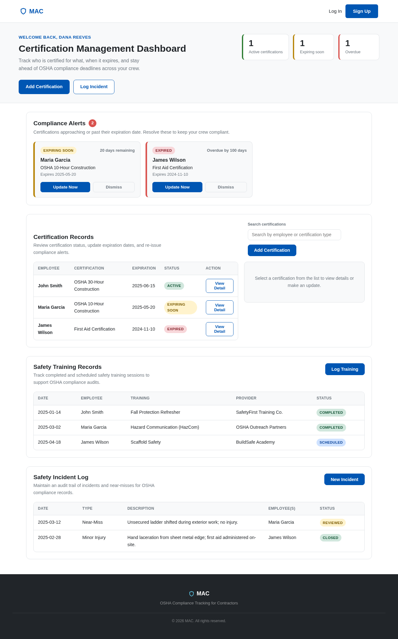View Detail for James Wilson certification
The width and height of the screenshot is (398, 639).
[220, 329]
